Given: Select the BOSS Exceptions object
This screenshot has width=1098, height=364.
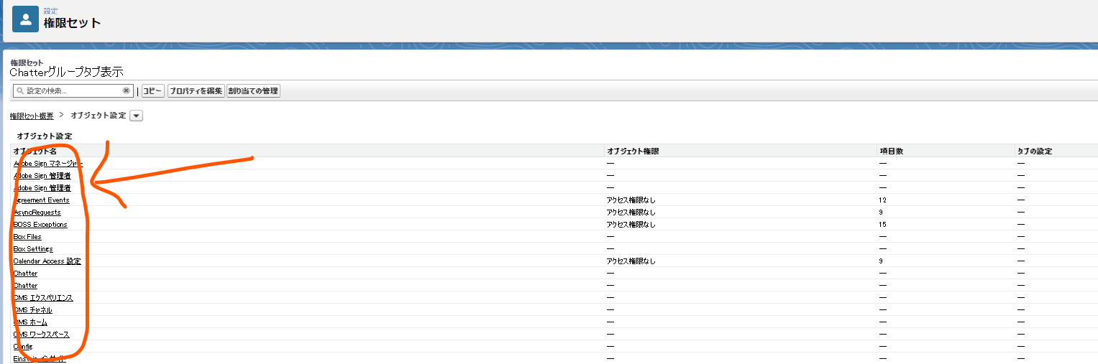Looking at the screenshot, I should tap(40, 225).
